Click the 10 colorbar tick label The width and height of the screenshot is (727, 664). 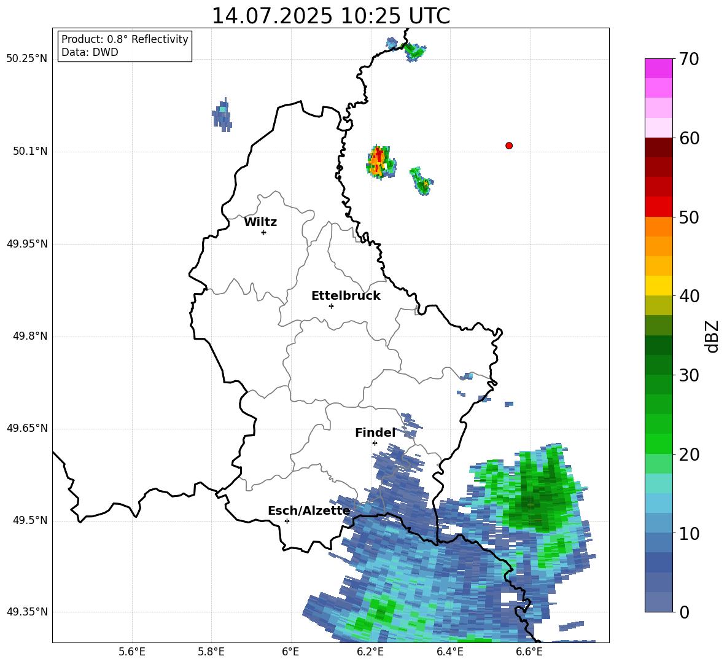689,534
